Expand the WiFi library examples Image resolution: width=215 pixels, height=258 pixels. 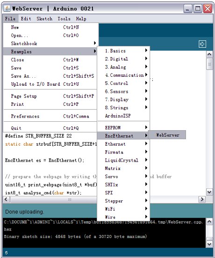[123, 209]
